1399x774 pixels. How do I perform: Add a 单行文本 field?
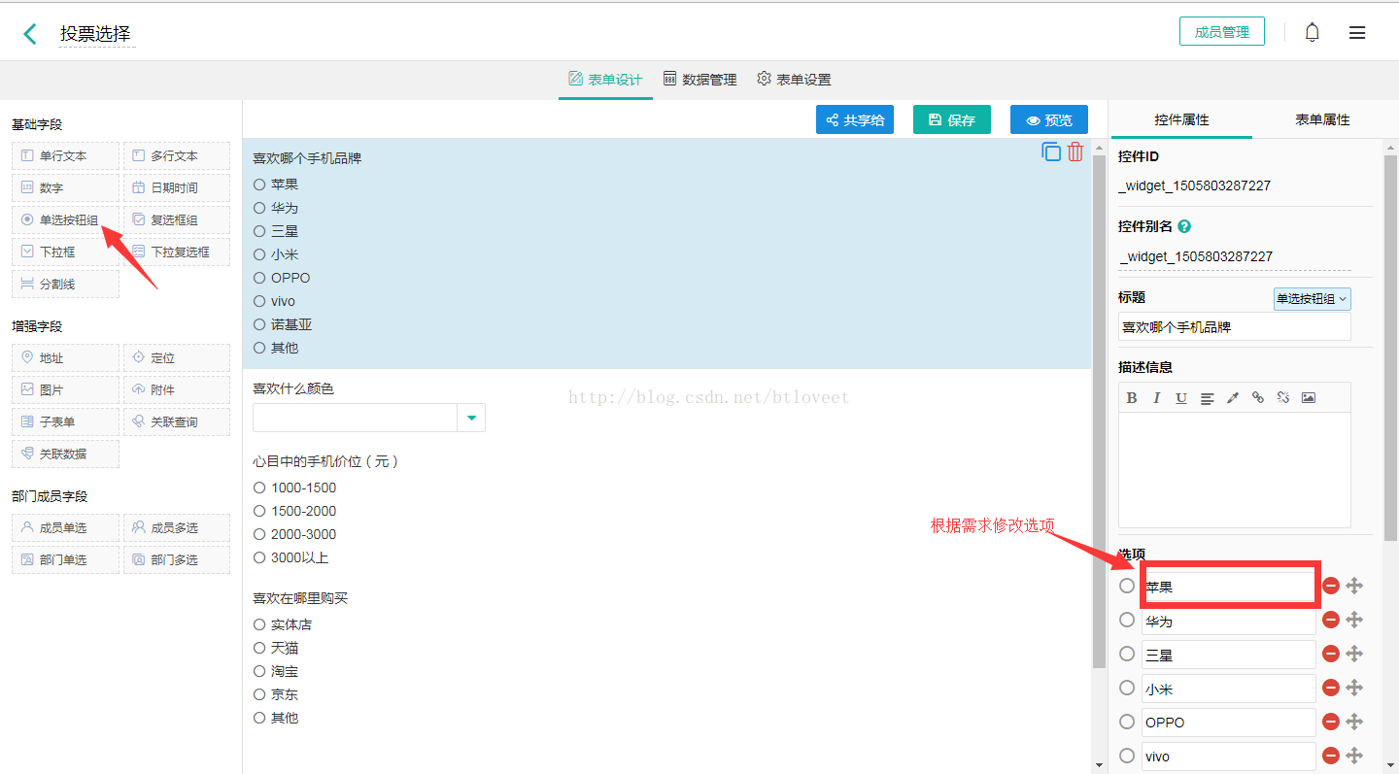point(65,155)
